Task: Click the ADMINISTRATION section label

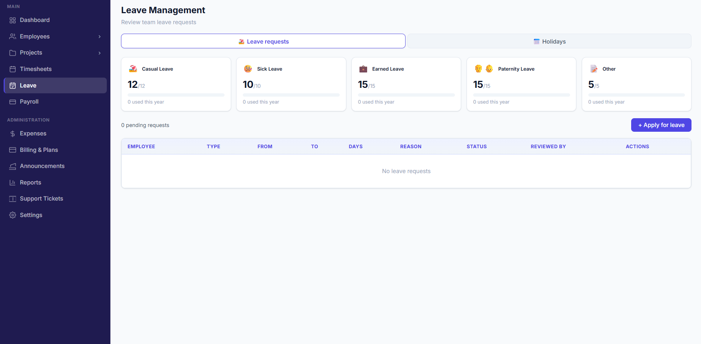Action: (28, 120)
